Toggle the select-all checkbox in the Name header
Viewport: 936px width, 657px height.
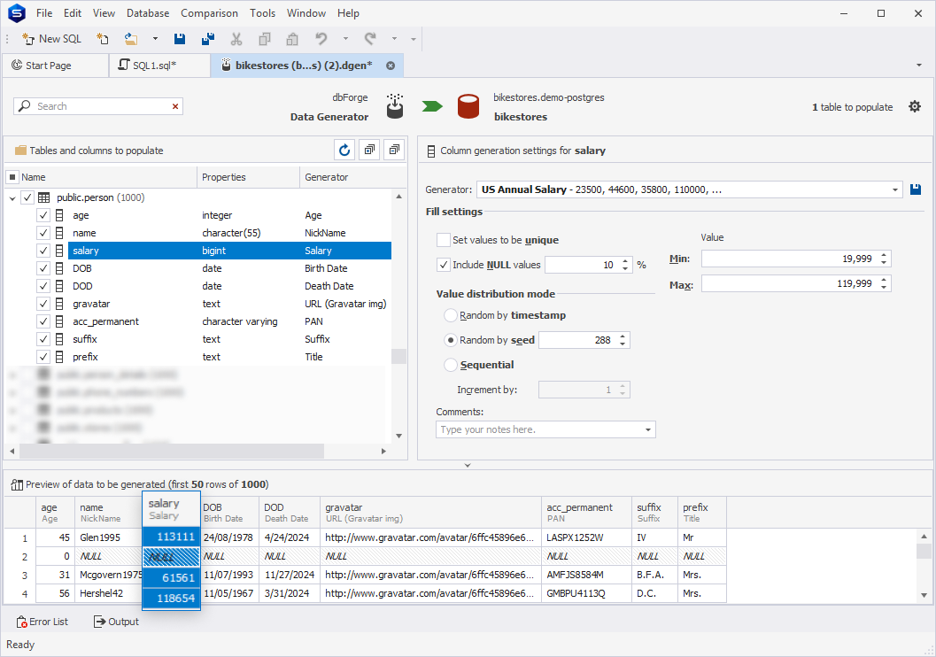click(12, 177)
